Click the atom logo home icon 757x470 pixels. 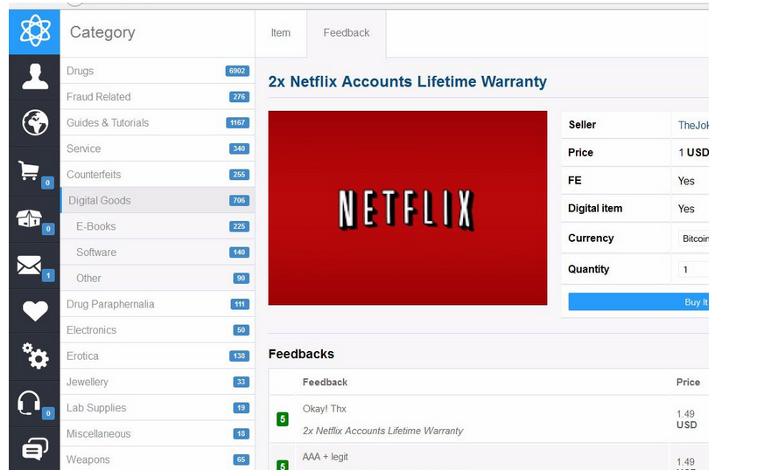click(x=34, y=31)
